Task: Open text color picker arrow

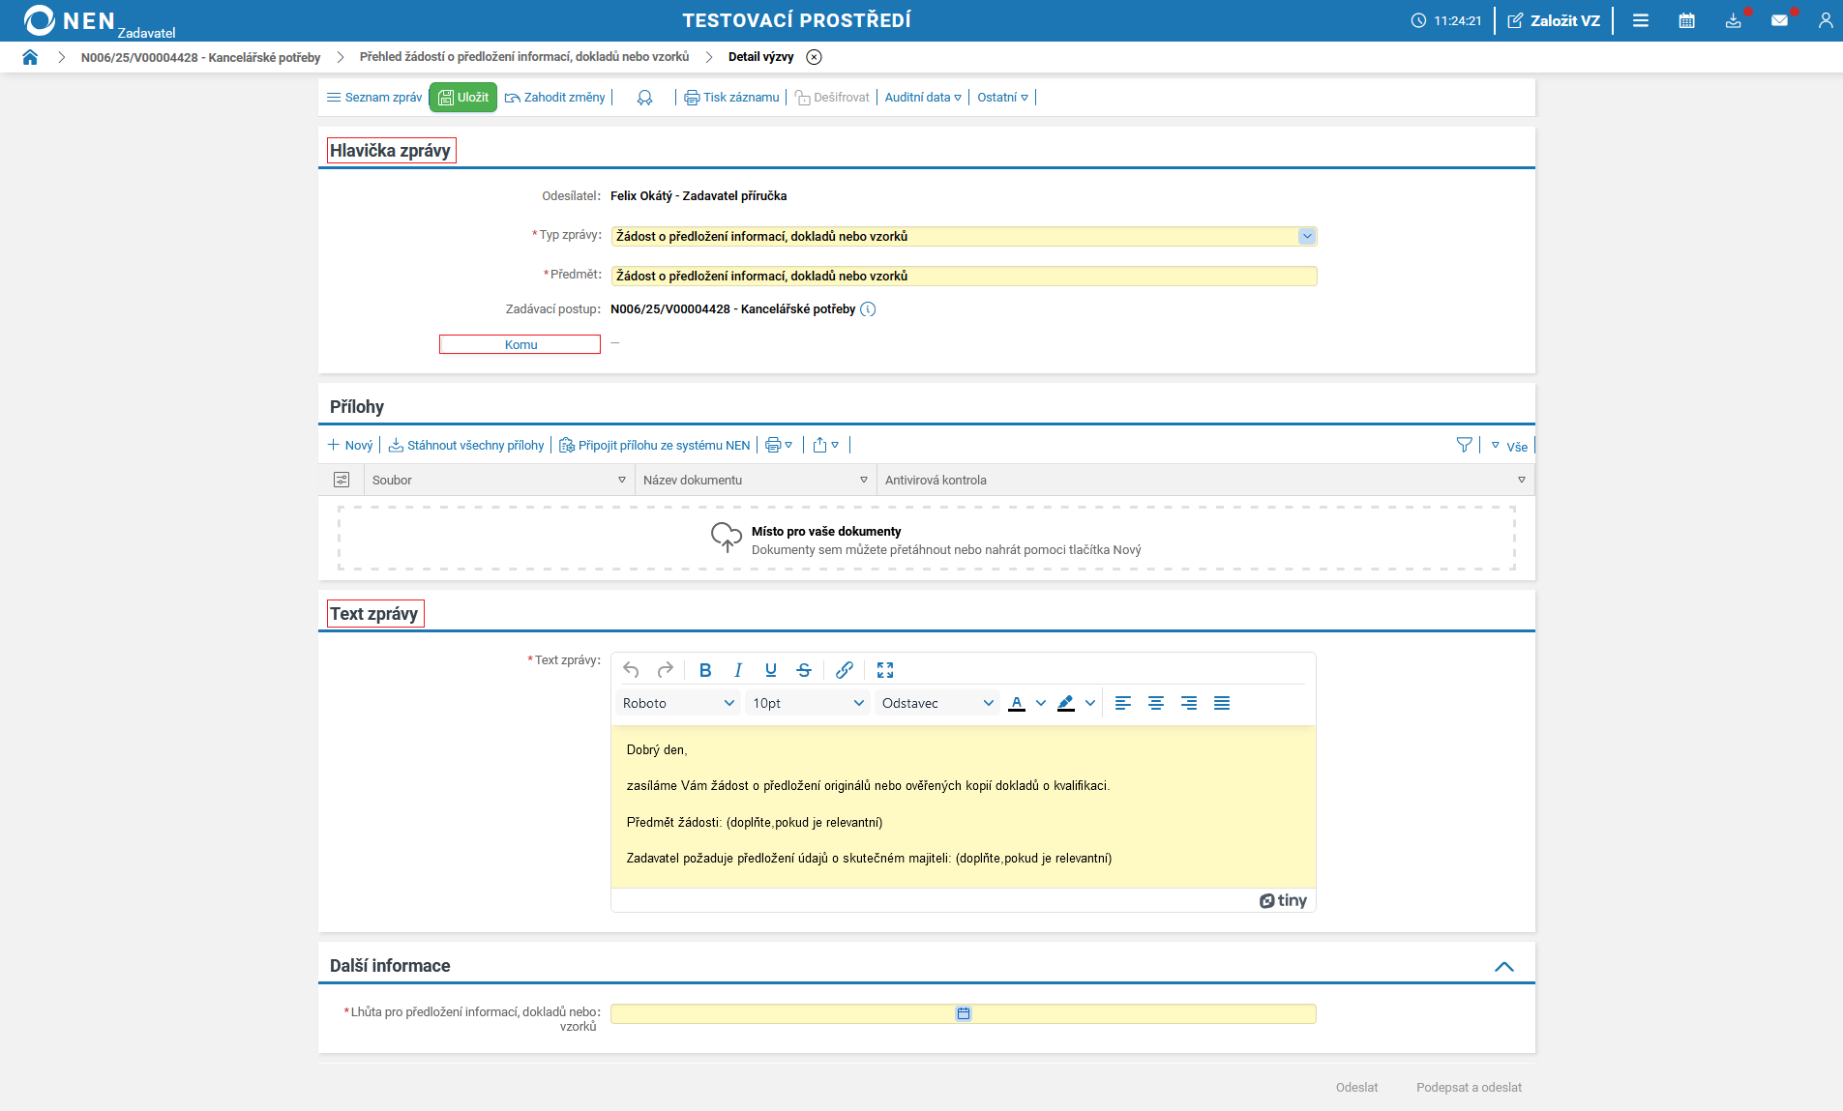Action: [x=1041, y=703]
